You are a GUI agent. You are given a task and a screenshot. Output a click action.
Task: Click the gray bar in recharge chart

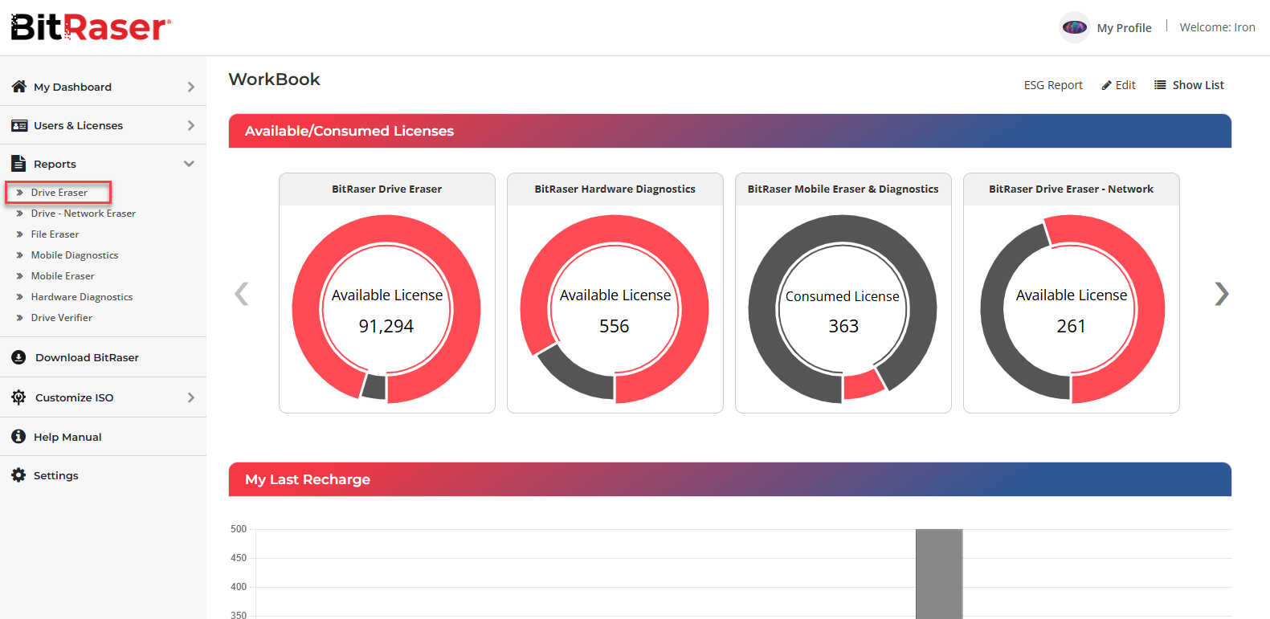pyautogui.click(x=939, y=574)
